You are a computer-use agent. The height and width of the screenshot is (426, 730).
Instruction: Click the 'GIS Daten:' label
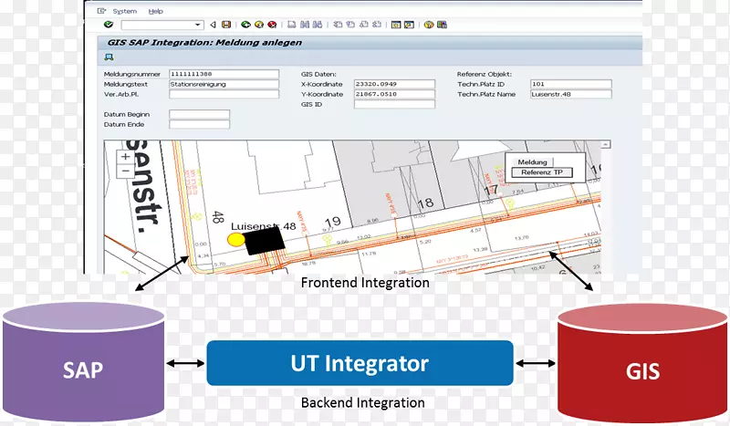318,74
